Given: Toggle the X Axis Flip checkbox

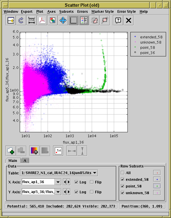Looking at the screenshot, I should coord(92,182).
